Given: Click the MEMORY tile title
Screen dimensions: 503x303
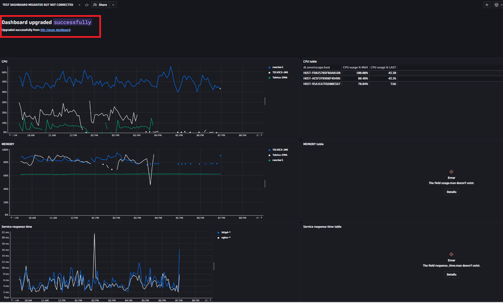Looking at the screenshot, I should (x=8, y=144).
